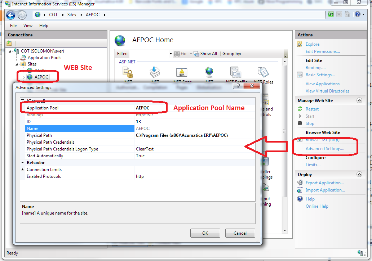Click the green Restart icon
The image size is (372, 261).
pos(300,109)
